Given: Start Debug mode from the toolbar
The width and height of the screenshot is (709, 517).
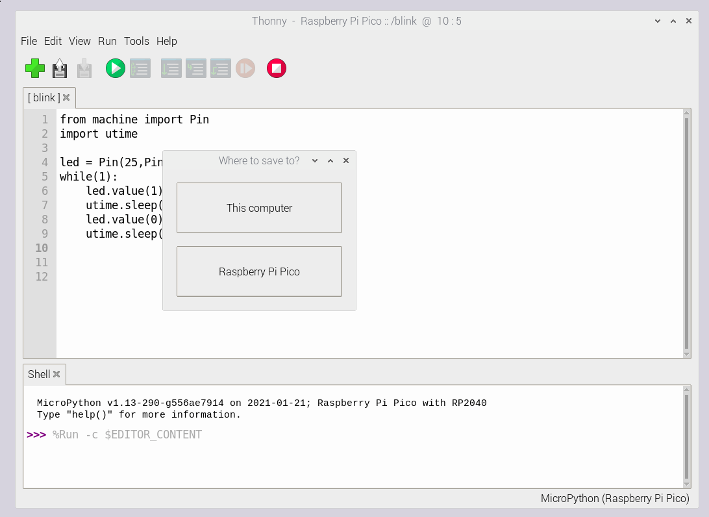Looking at the screenshot, I should click(140, 68).
